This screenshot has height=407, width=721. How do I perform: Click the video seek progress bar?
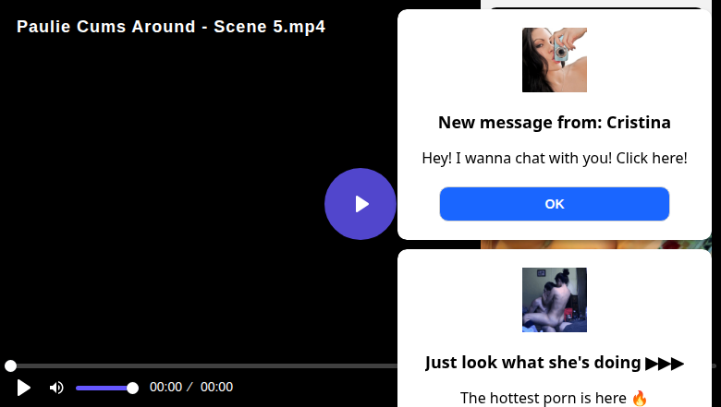(x=203, y=366)
